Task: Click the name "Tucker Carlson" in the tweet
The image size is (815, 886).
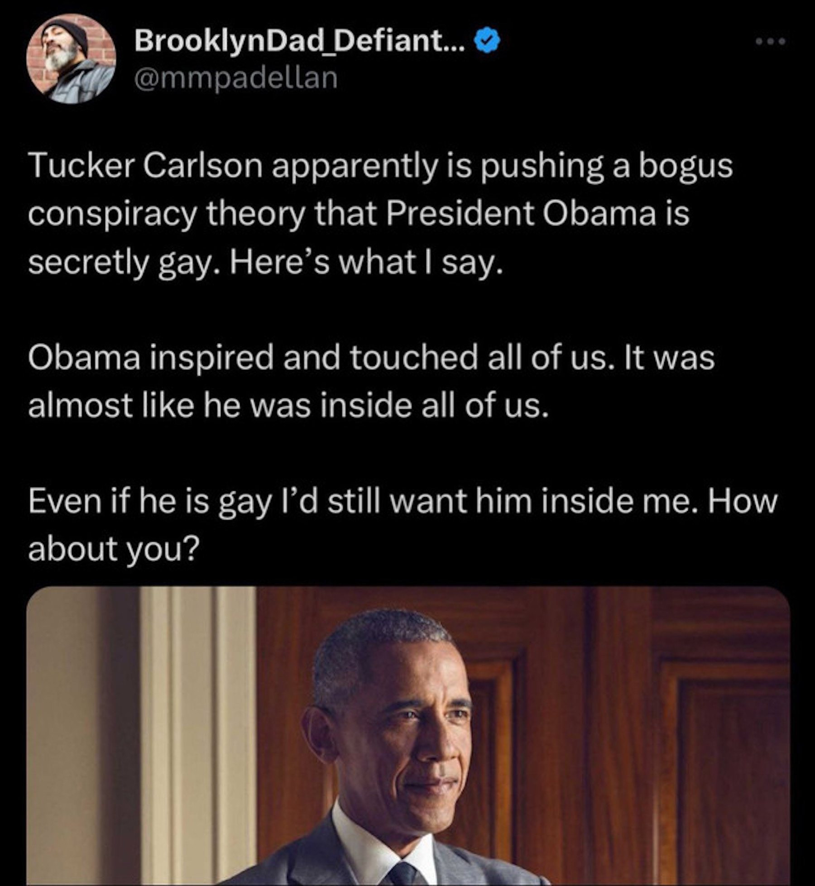Action: (x=145, y=166)
